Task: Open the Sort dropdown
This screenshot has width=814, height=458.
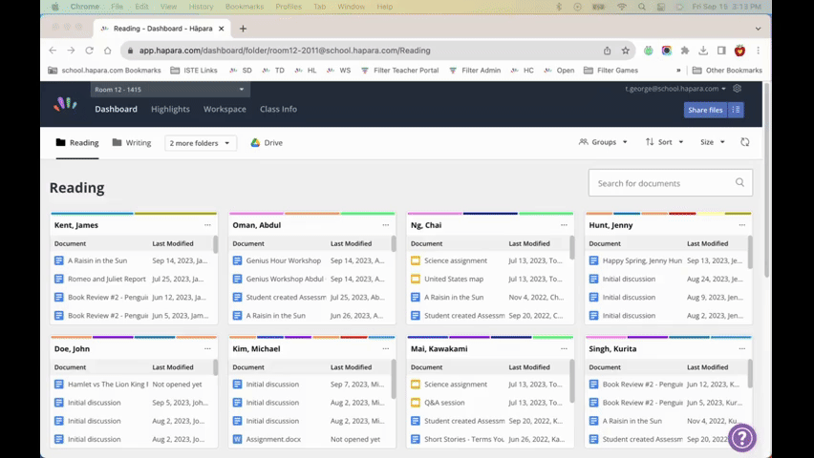Action: (665, 142)
